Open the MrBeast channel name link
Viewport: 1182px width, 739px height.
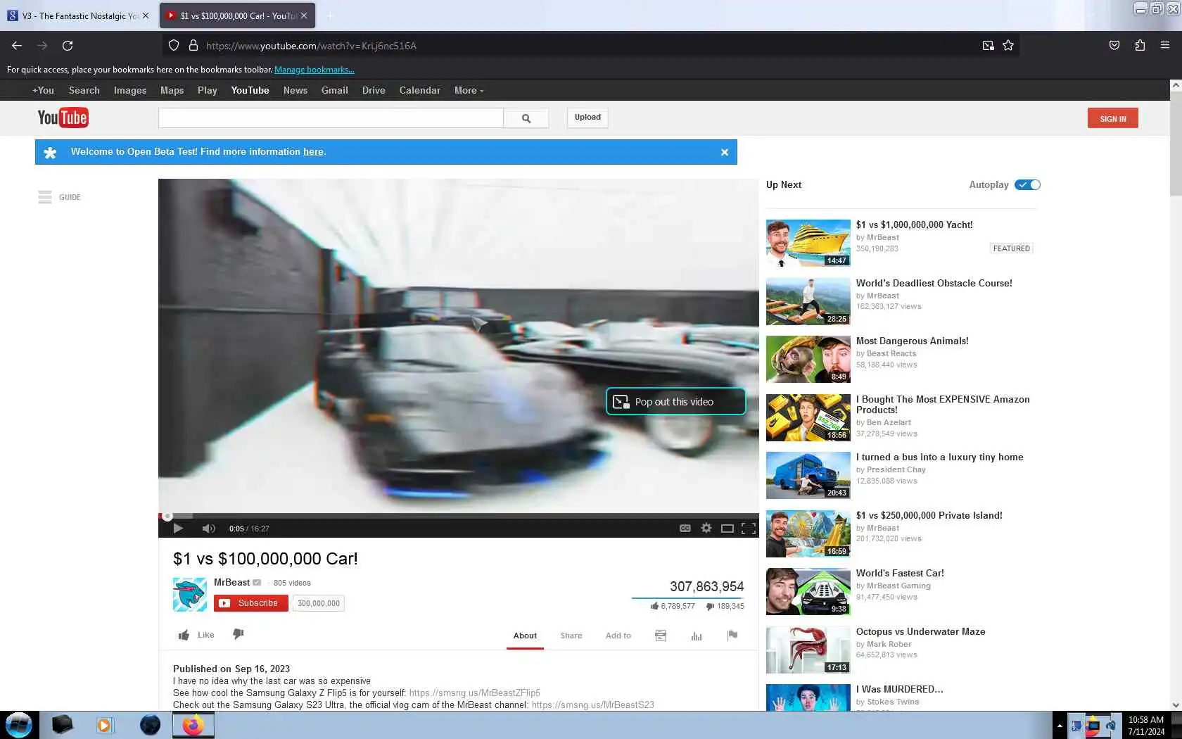pos(231,582)
